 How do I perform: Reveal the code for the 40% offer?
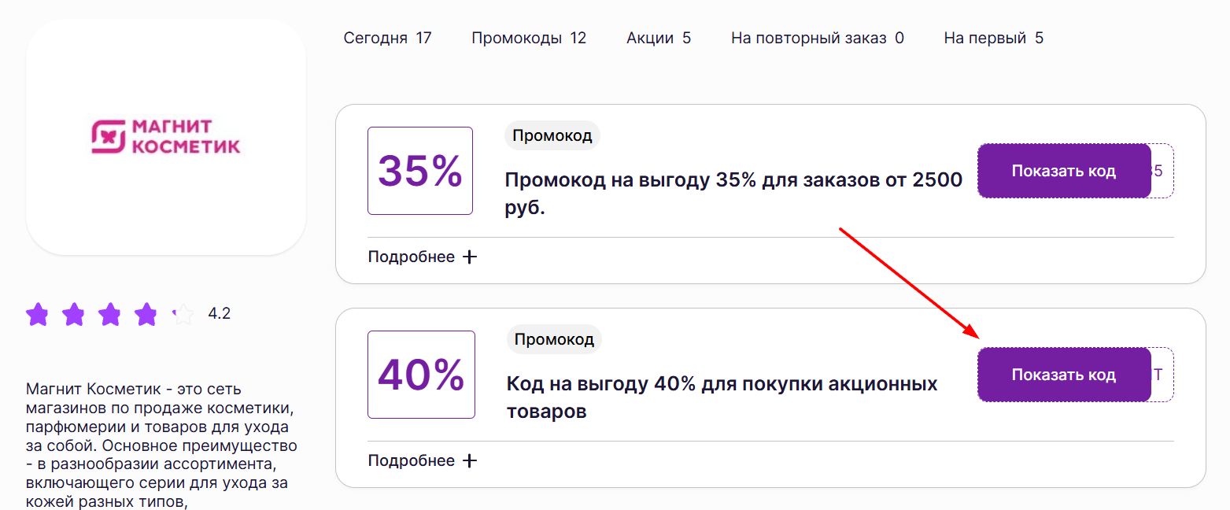tap(1064, 374)
